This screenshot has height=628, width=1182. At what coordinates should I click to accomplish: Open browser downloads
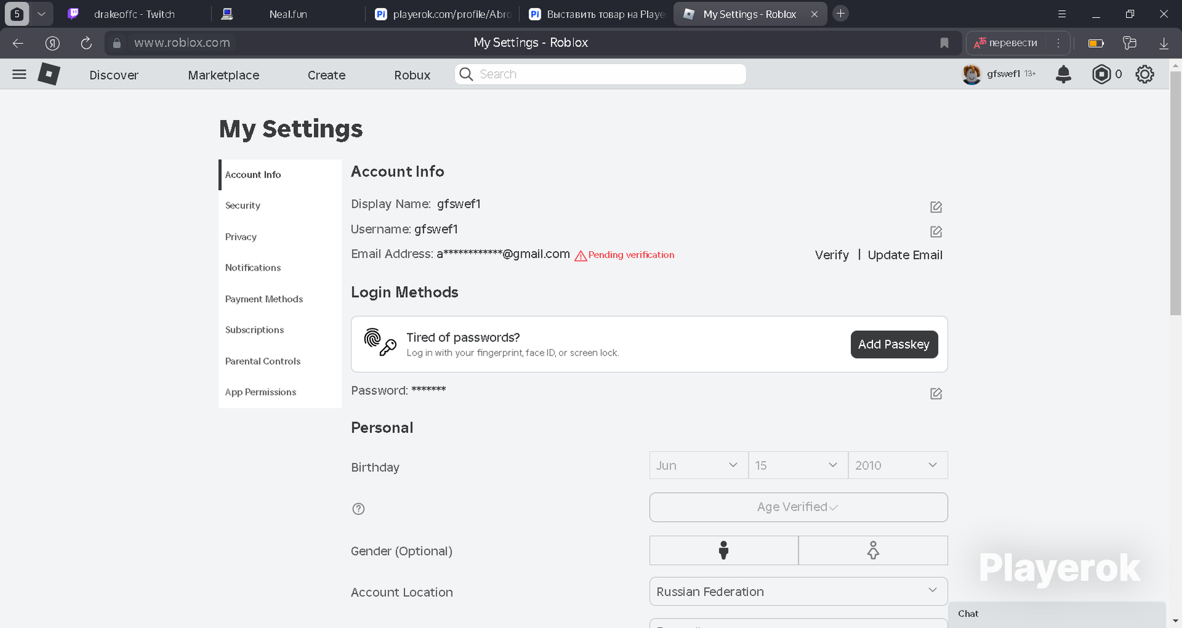tap(1164, 43)
